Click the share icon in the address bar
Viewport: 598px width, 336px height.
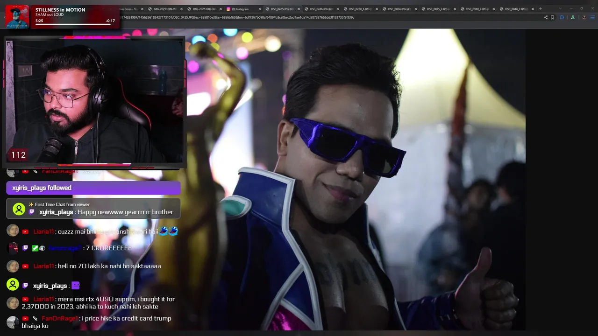[x=546, y=17]
